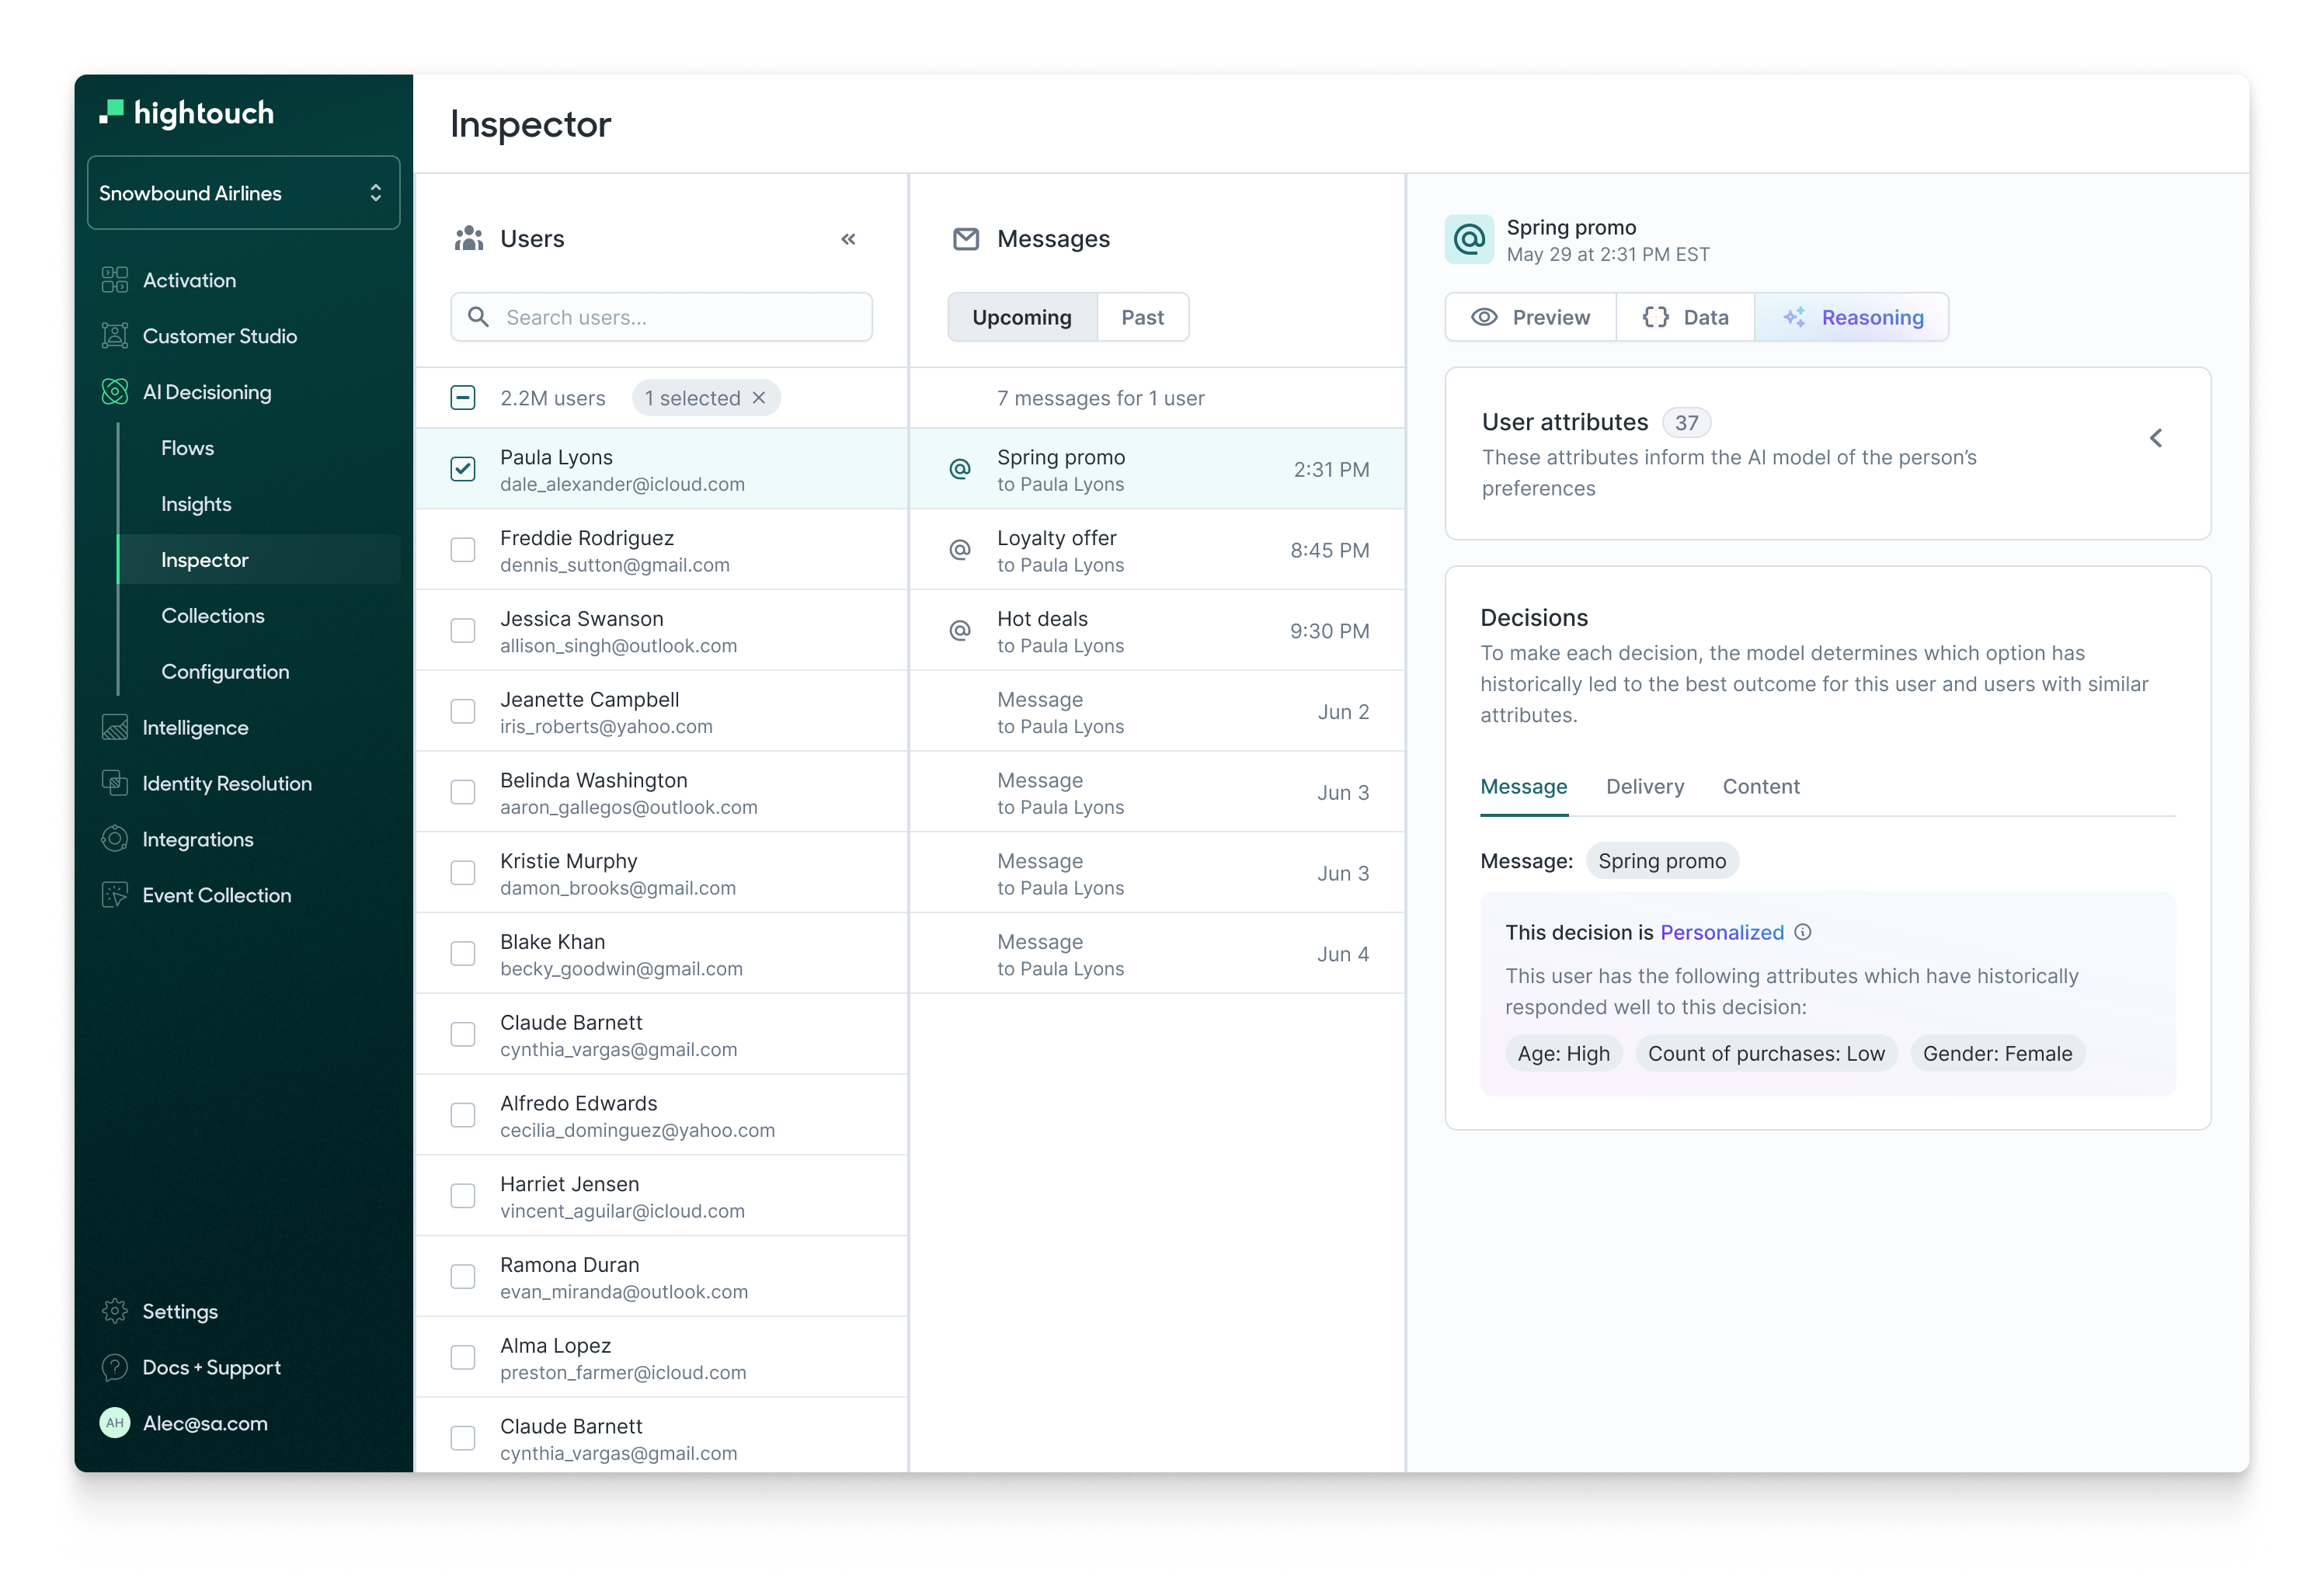Open Settings via the gear icon
Image resolution: width=2324 pixels, height=1581 pixels.
pos(114,1310)
